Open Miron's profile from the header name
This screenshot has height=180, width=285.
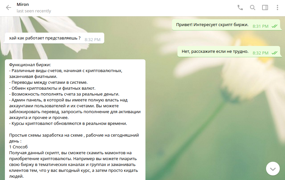tap(23, 4)
